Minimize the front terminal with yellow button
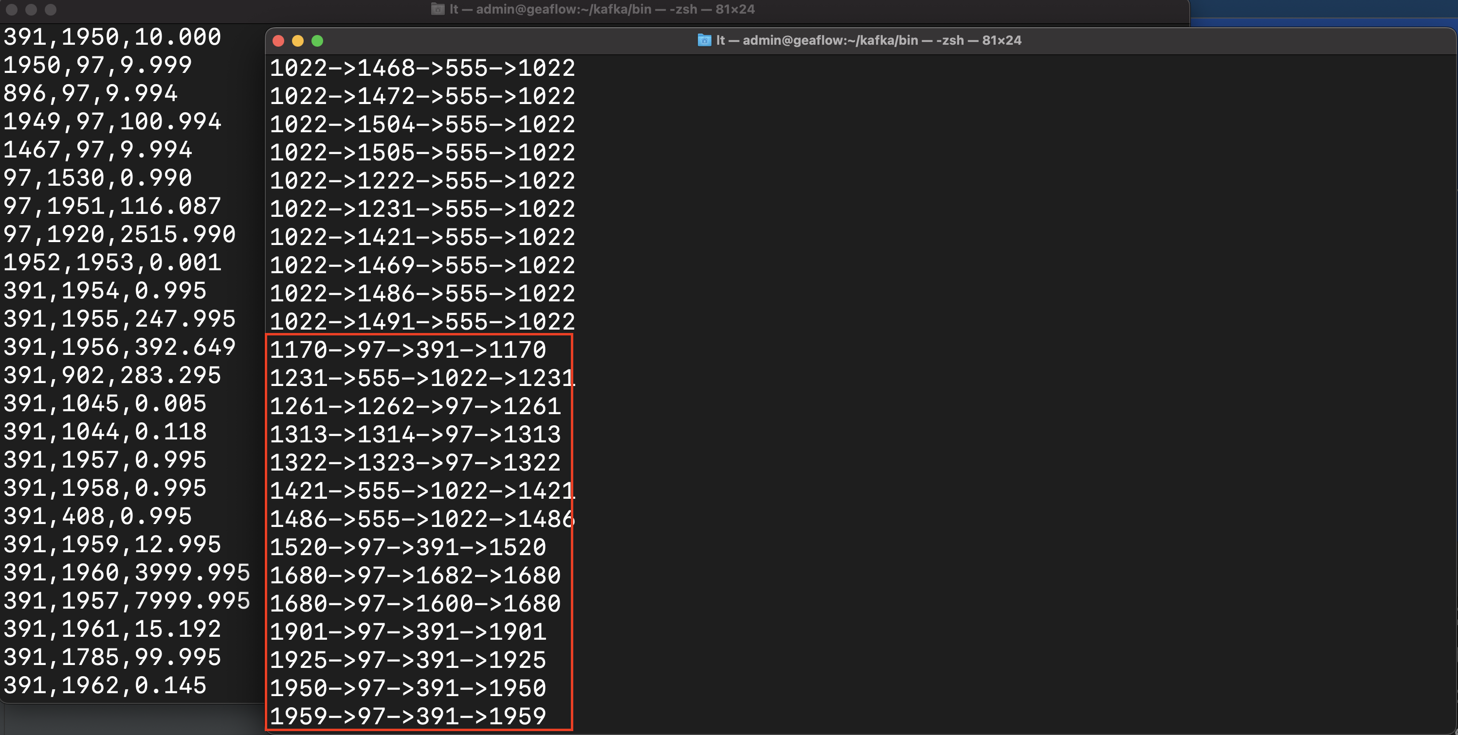This screenshot has height=735, width=1458. coord(298,41)
